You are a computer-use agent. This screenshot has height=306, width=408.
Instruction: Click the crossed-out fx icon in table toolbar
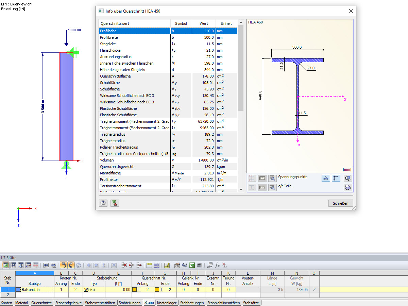tap(225, 265)
